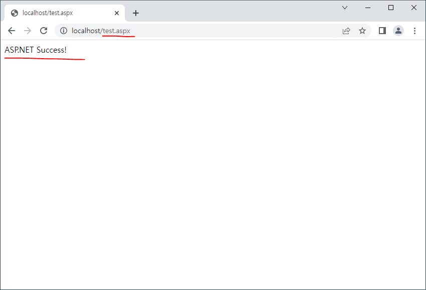Go back to the previous page
426x290 pixels.
pyautogui.click(x=12, y=31)
